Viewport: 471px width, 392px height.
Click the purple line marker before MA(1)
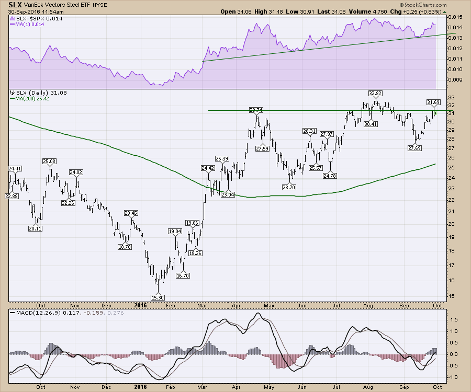(x=13, y=24)
